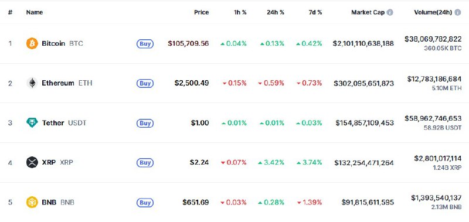Screen dimensions: 469x222
Task: Sort by the 24h % column header
Action: [x=276, y=12]
